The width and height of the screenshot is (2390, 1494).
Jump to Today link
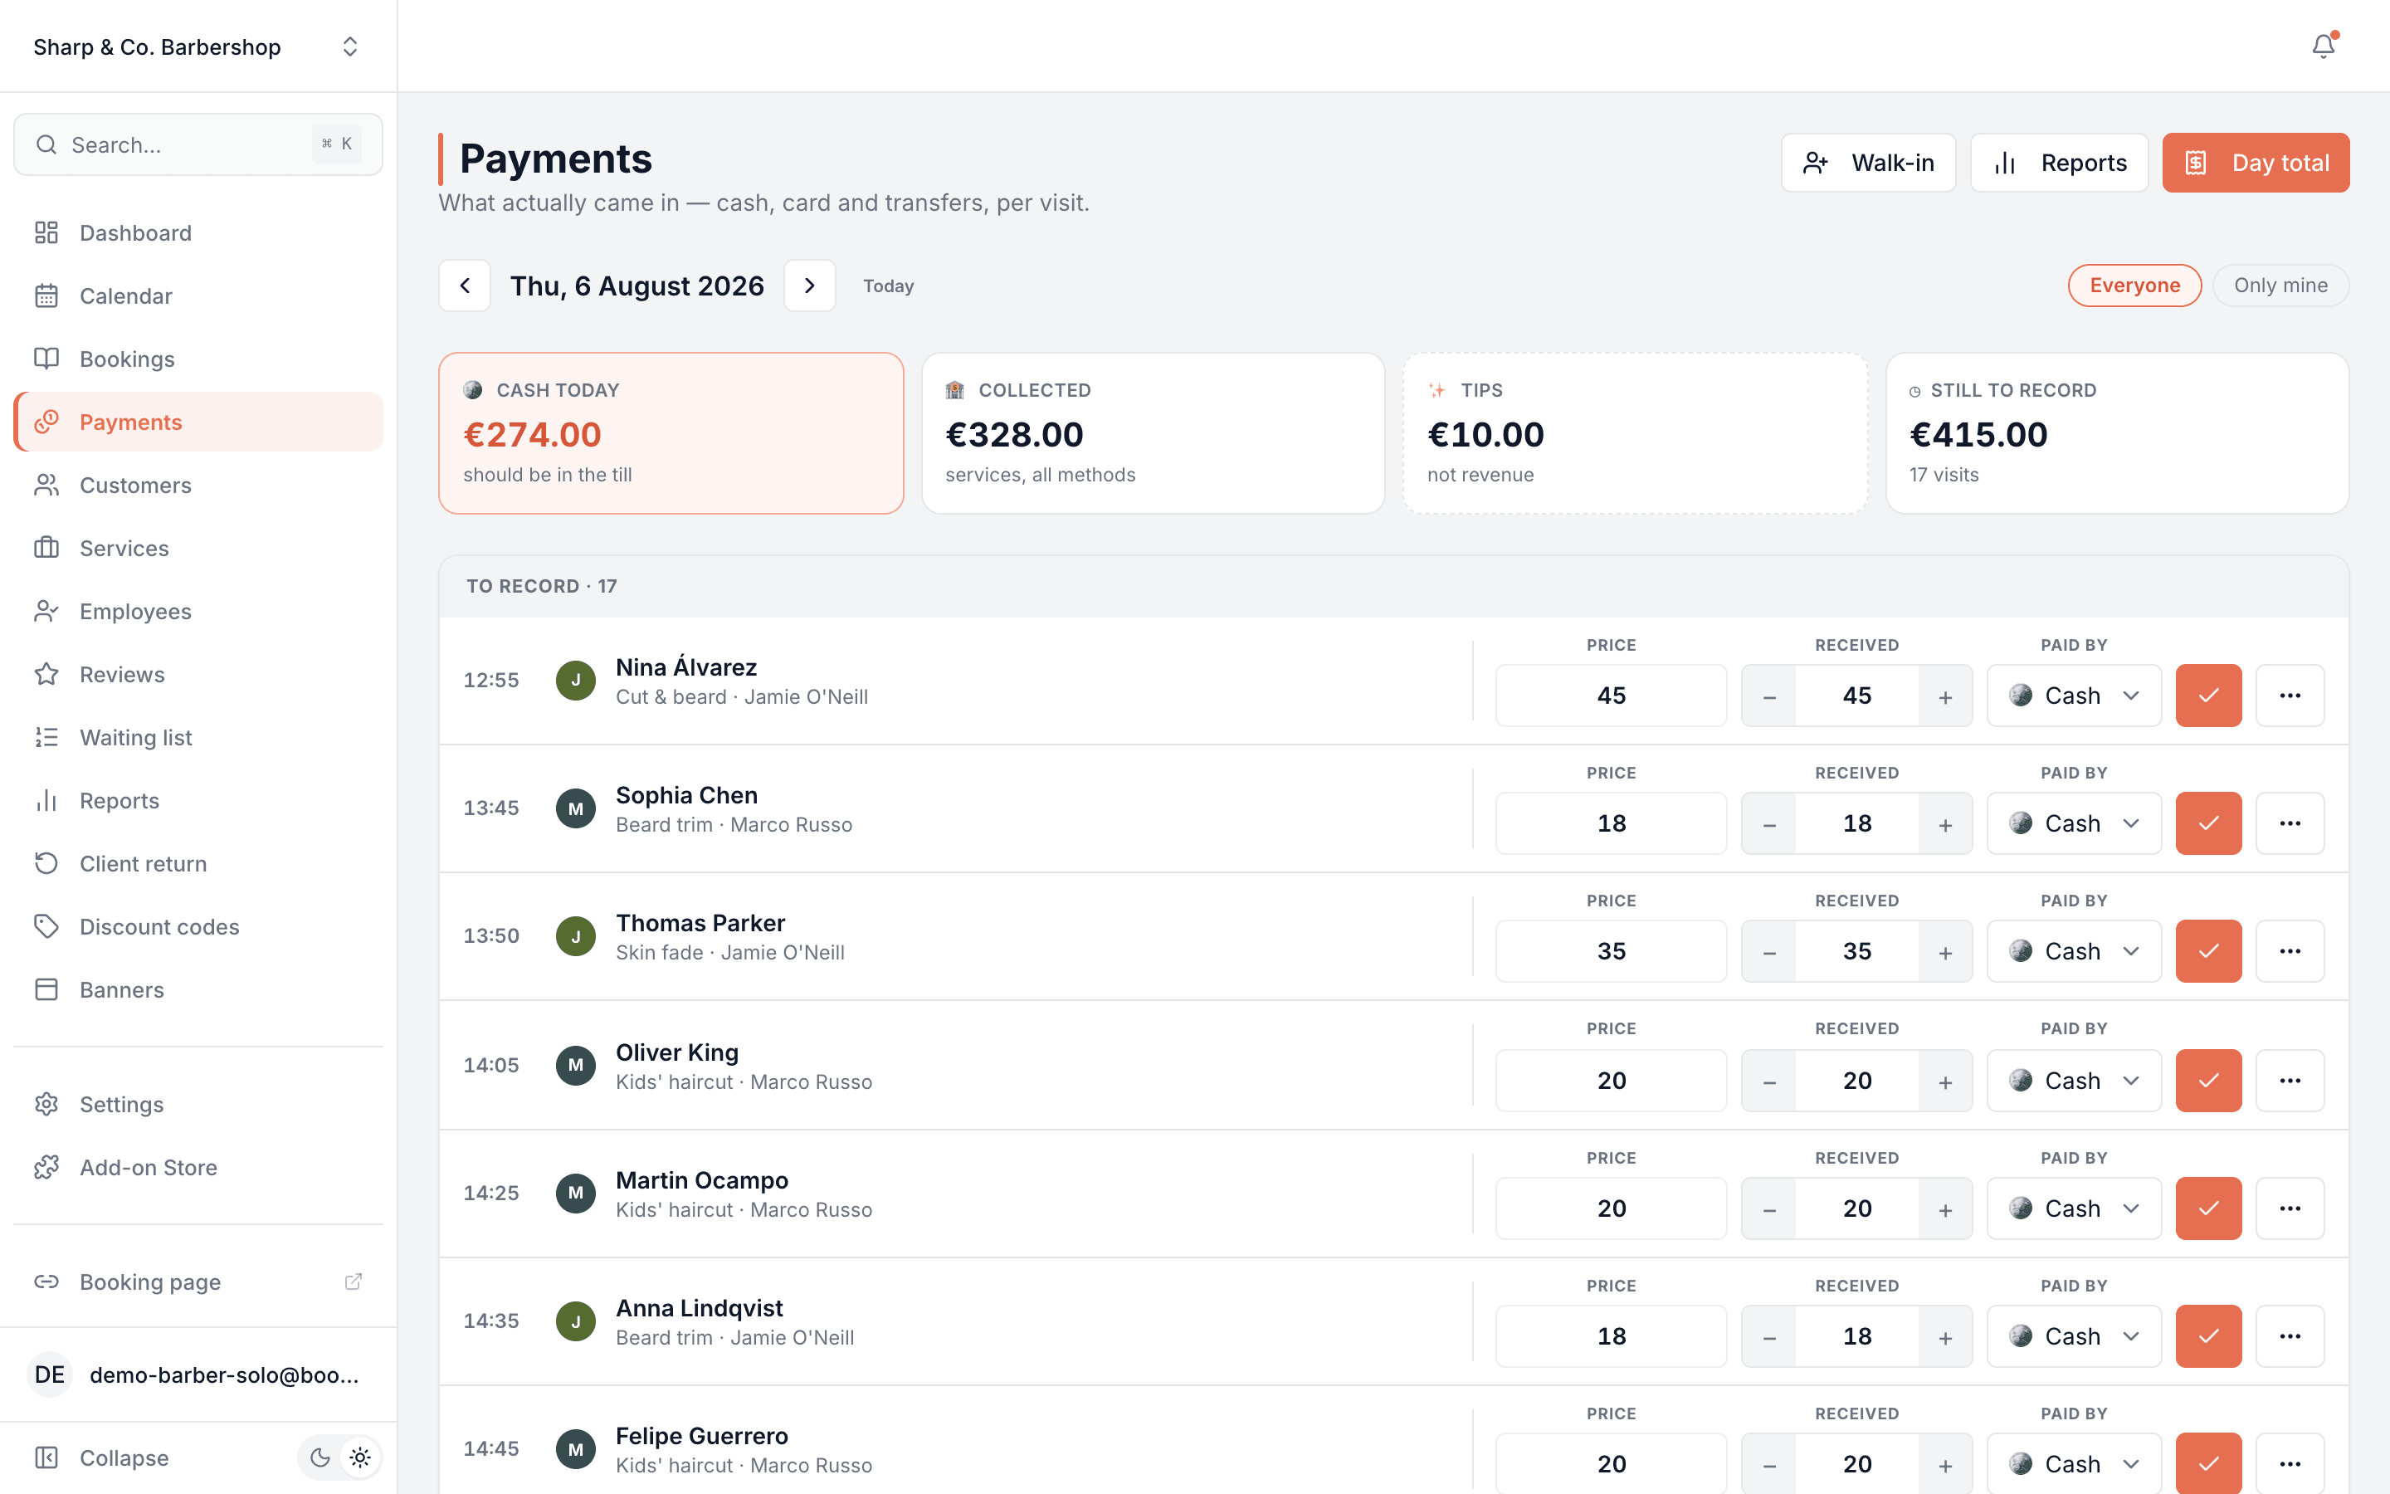coord(888,286)
